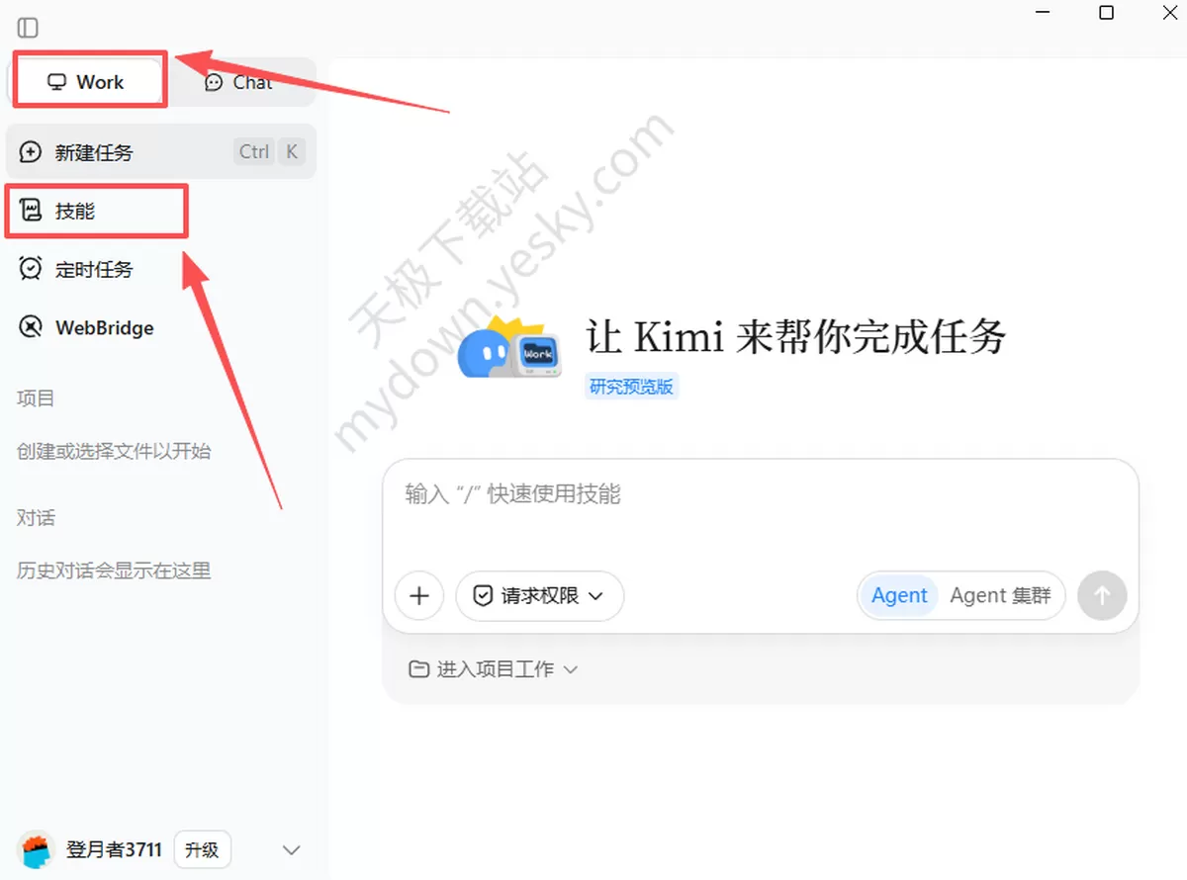The width and height of the screenshot is (1187, 880).
Task: Select the Agent mode
Action: tap(899, 595)
